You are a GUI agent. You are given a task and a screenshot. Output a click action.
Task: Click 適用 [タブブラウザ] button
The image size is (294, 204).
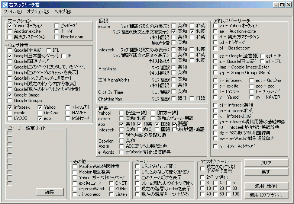266,195
